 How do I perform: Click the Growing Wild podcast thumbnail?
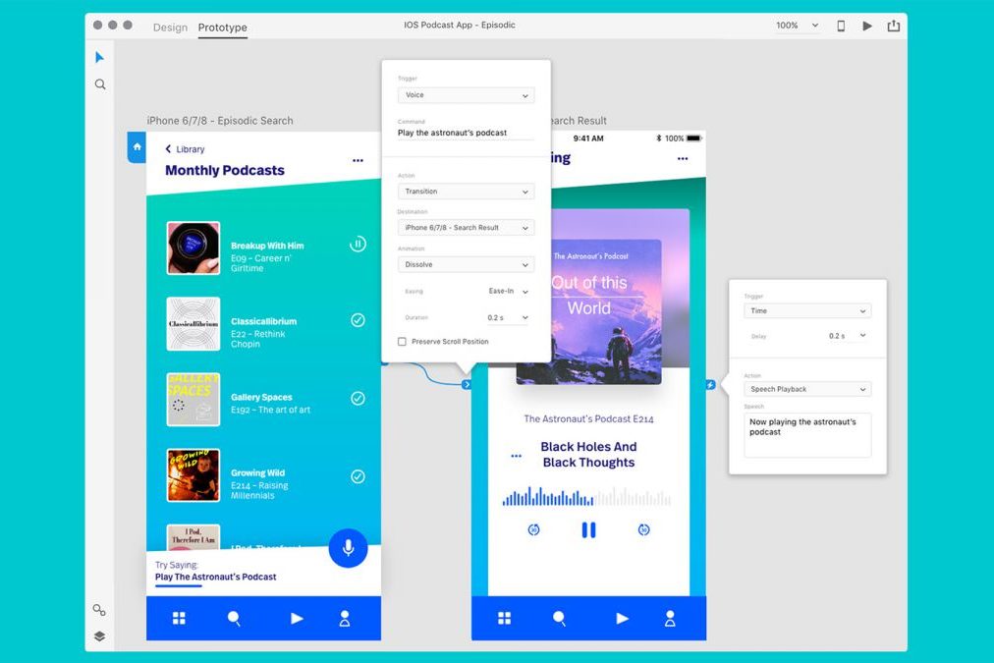[193, 475]
